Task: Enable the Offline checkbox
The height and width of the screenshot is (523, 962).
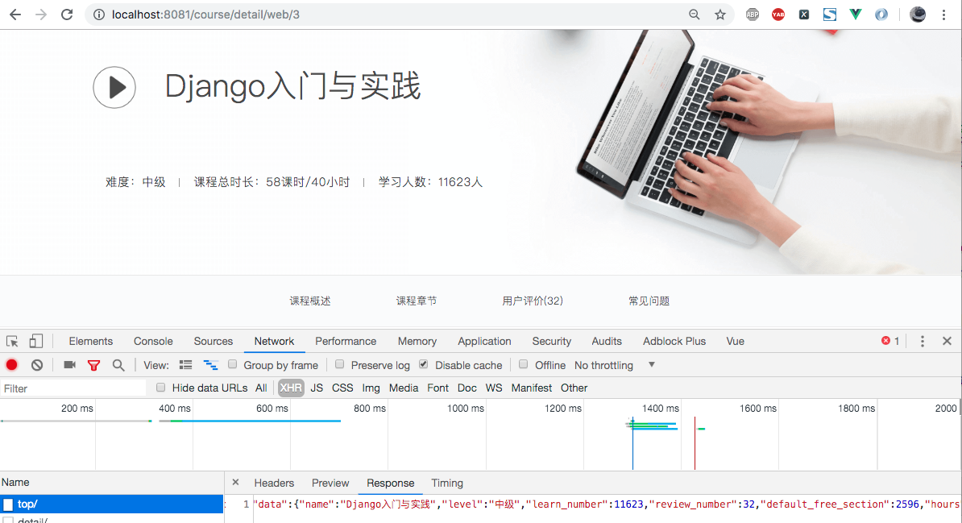Action: tap(524, 364)
